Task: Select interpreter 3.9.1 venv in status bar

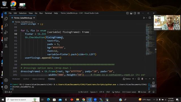Action: (129, 92)
